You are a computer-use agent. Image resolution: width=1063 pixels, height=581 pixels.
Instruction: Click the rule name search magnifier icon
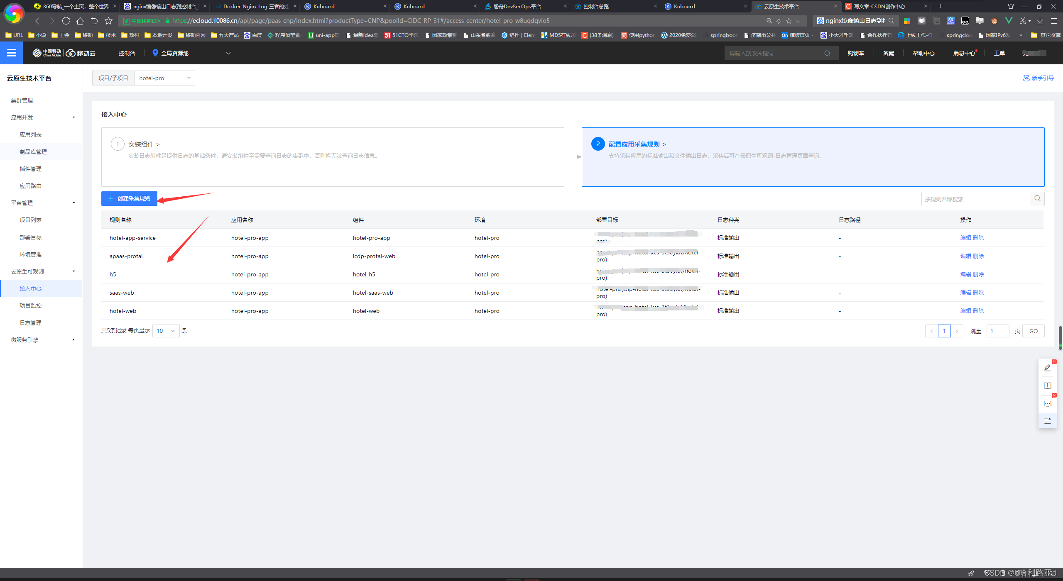pos(1037,199)
